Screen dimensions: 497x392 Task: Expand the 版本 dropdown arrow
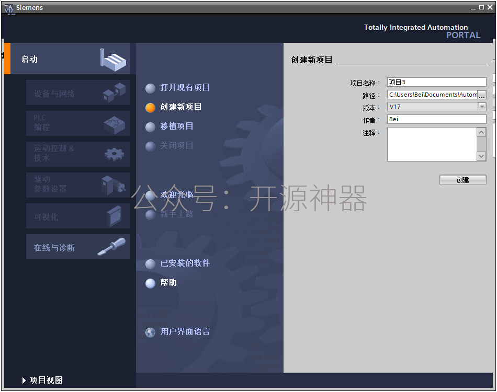click(x=482, y=107)
